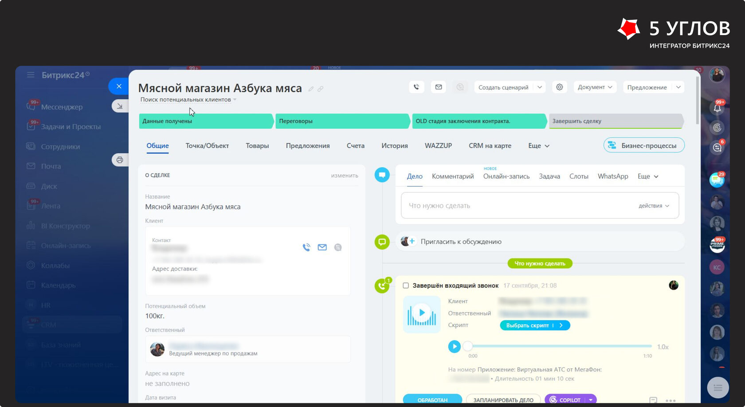Select the Завершить сделку stage
Image resolution: width=745 pixels, height=407 pixels.
click(616, 121)
